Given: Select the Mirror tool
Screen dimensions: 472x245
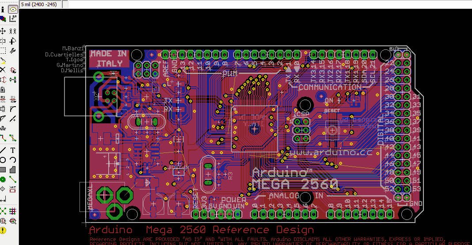Looking at the screenshot, I should (x=3, y=41).
